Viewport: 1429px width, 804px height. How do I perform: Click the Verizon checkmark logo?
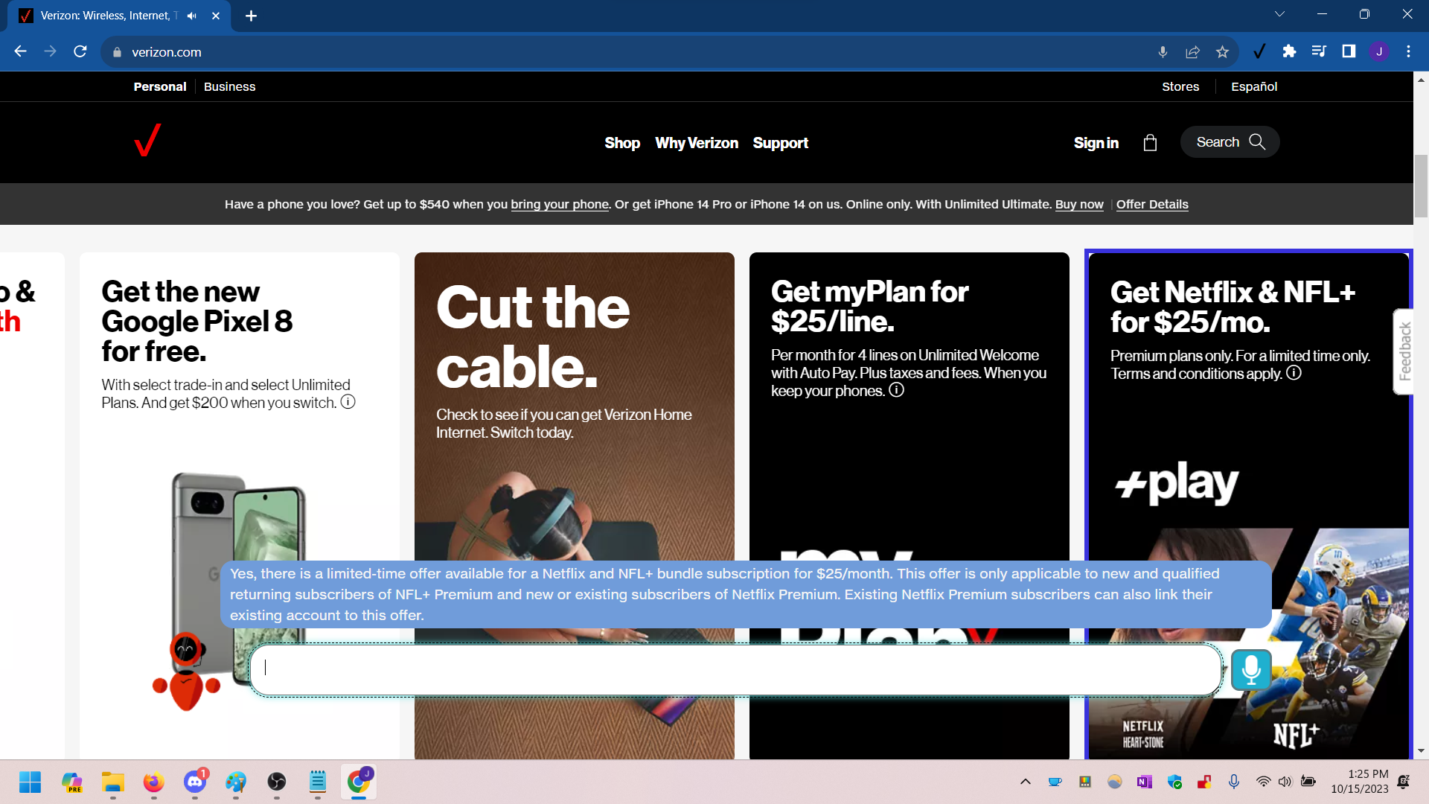click(x=147, y=140)
